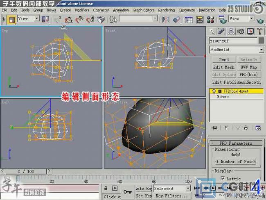Toggle Show End Result icon

pyautogui.click(x=226, y=128)
